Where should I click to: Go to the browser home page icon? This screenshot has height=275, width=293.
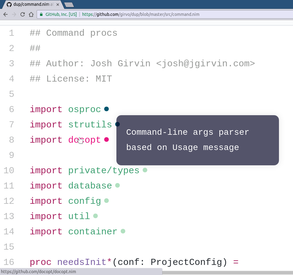tap(31, 14)
